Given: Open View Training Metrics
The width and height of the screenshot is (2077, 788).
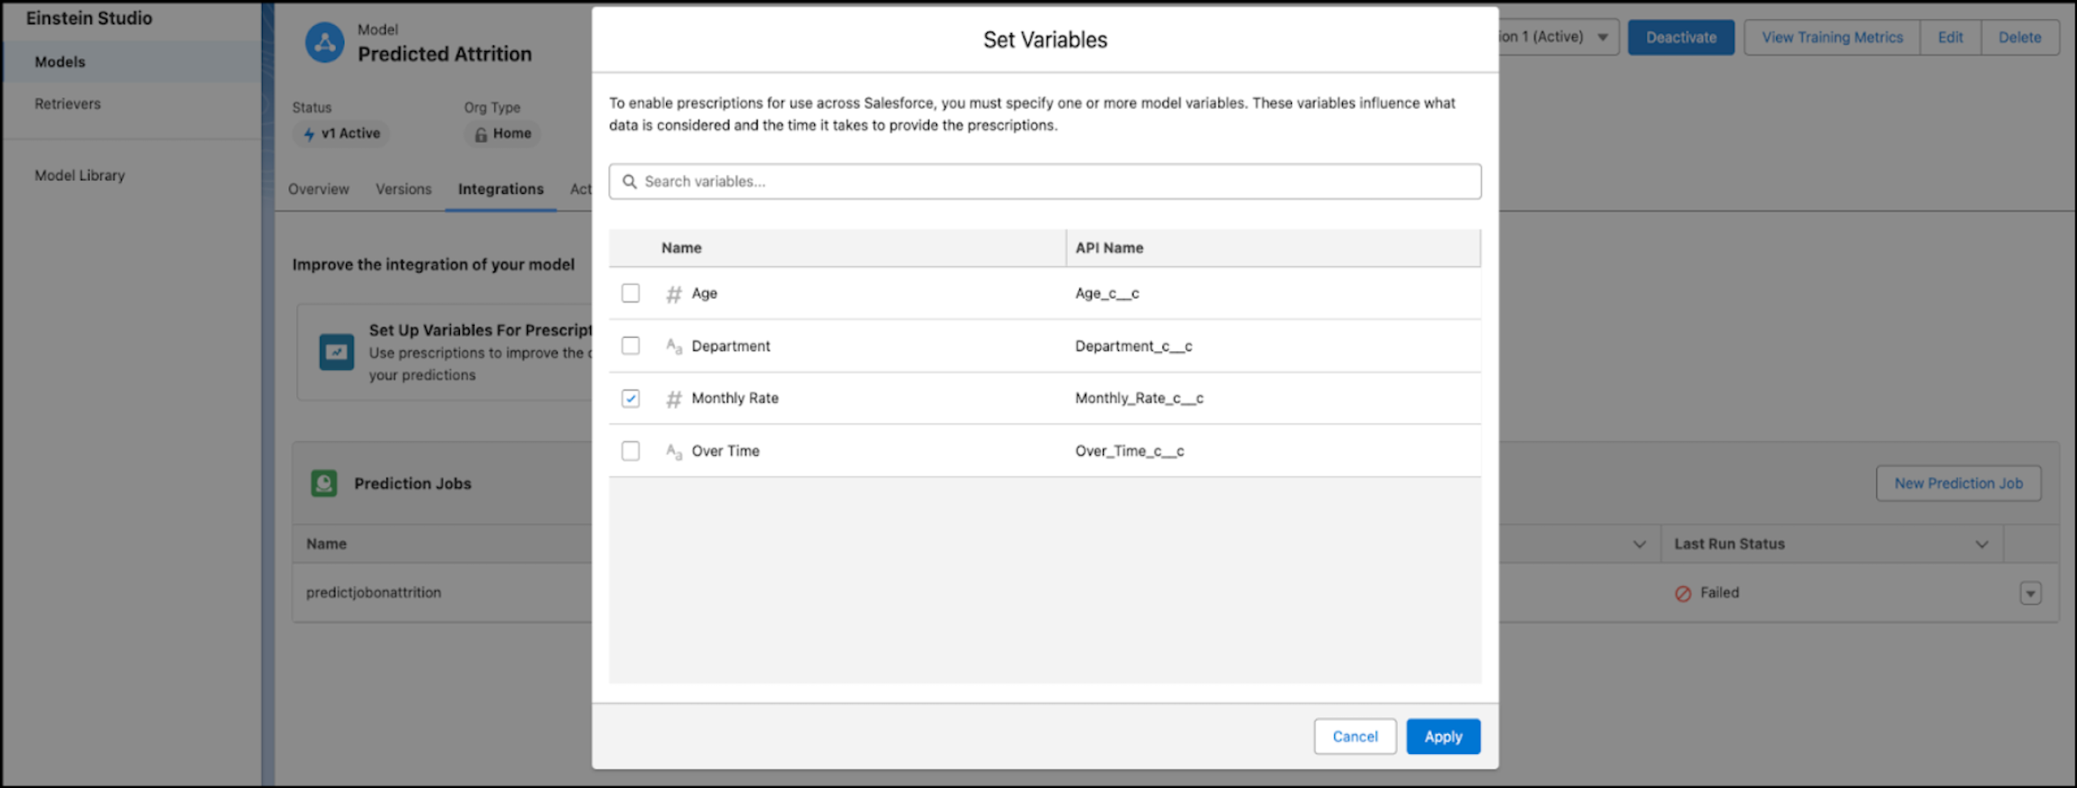Looking at the screenshot, I should [1832, 37].
